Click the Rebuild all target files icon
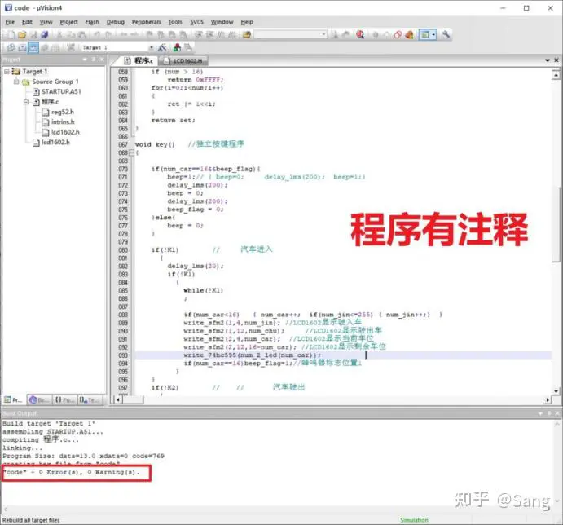 coord(33,47)
